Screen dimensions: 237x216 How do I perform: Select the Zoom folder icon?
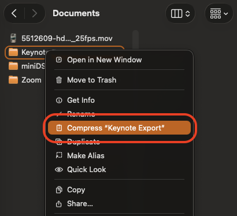click(x=13, y=80)
